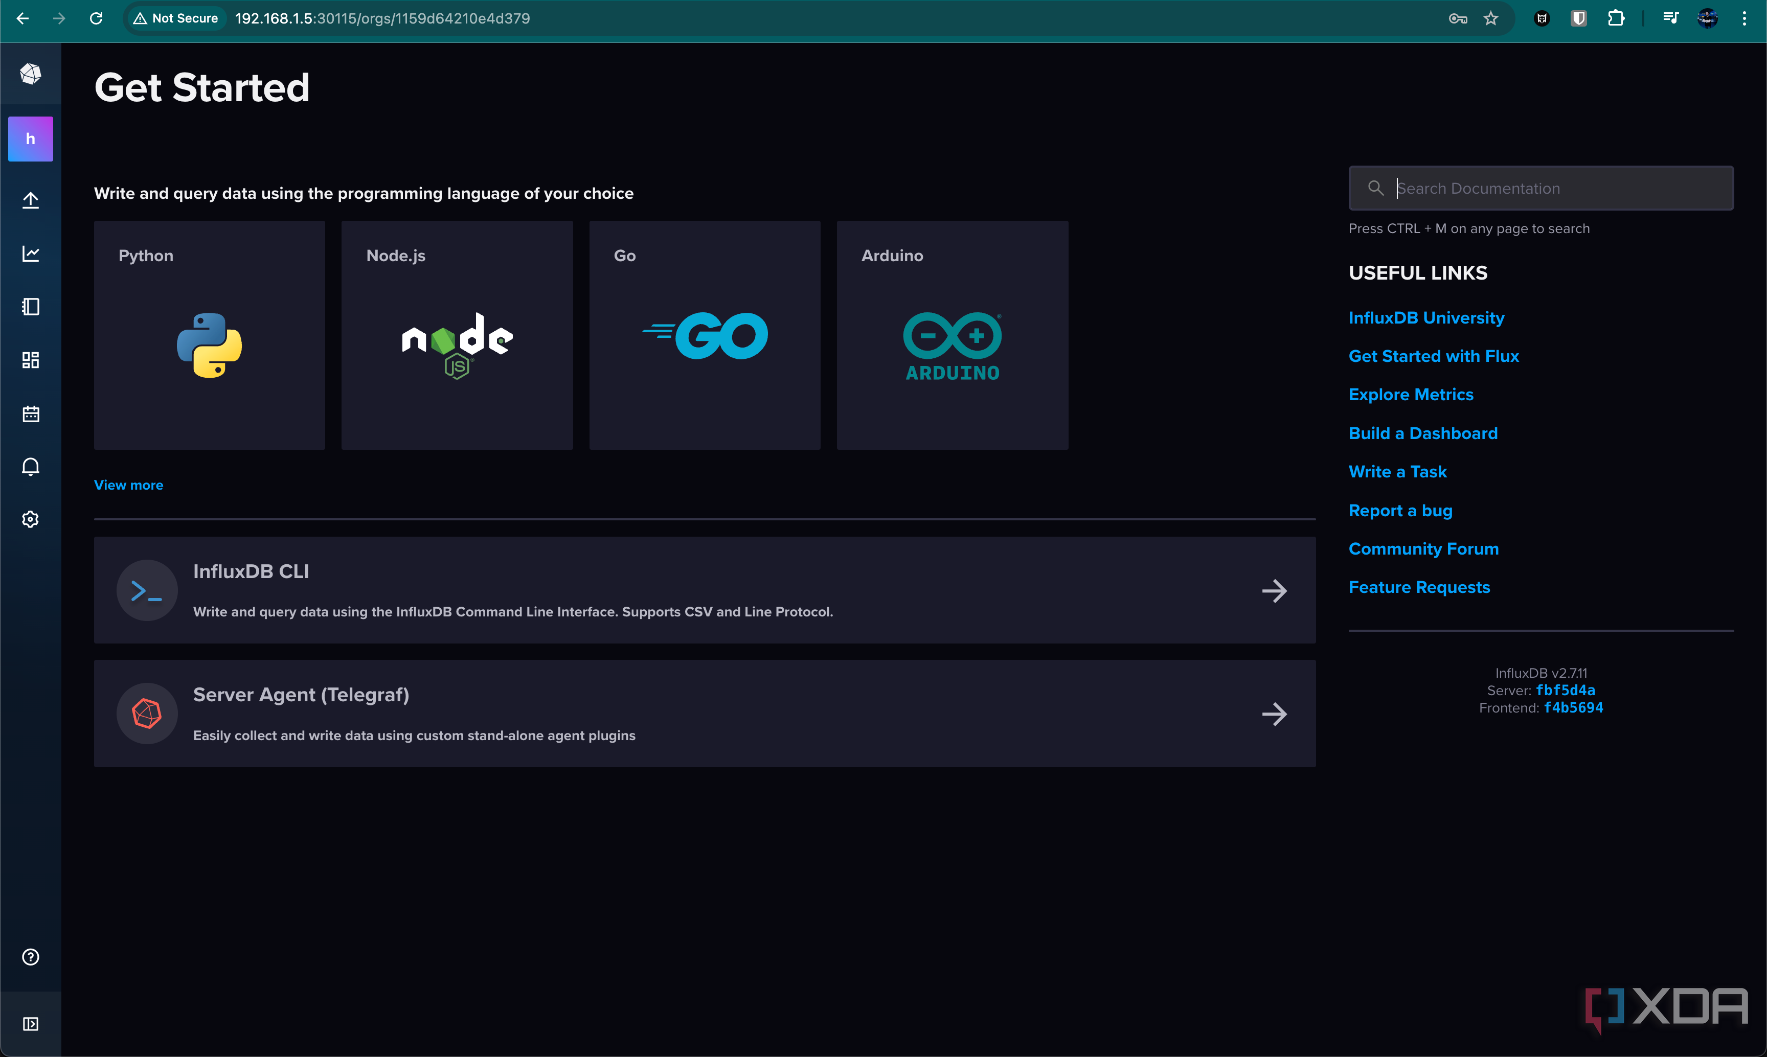Click the shield extension icon in the toolbar

pyautogui.click(x=1579, y=18)
